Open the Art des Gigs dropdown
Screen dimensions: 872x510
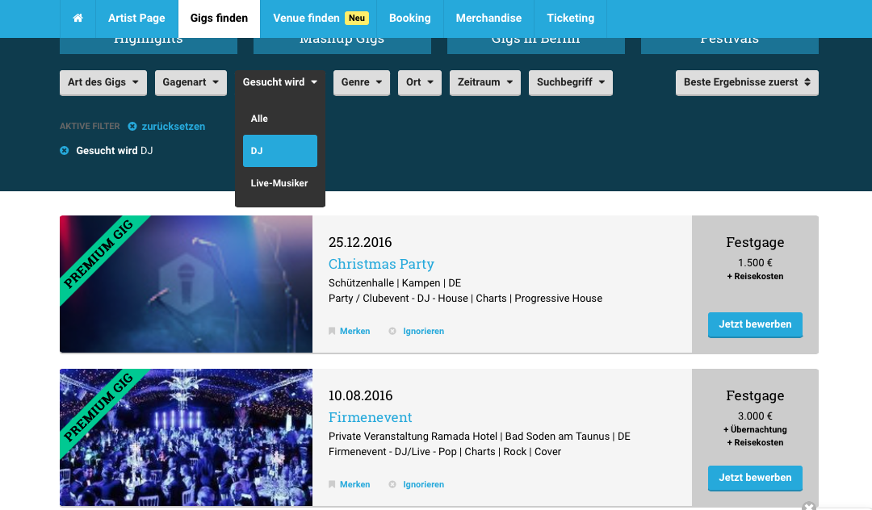[x=103, y=82]
